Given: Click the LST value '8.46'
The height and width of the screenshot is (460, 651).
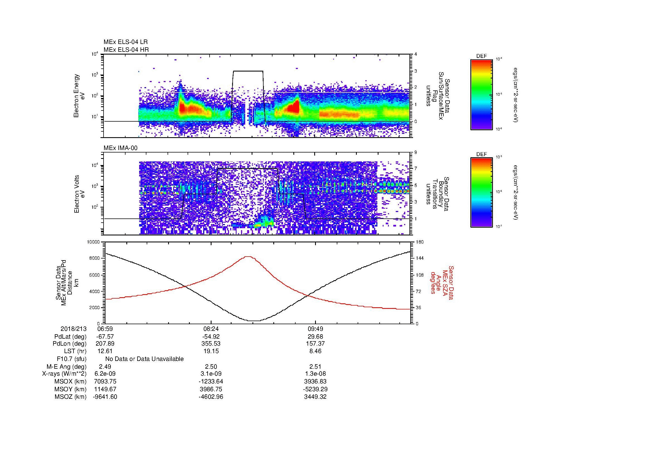Looking at the screenshot, I should [315, 351].
